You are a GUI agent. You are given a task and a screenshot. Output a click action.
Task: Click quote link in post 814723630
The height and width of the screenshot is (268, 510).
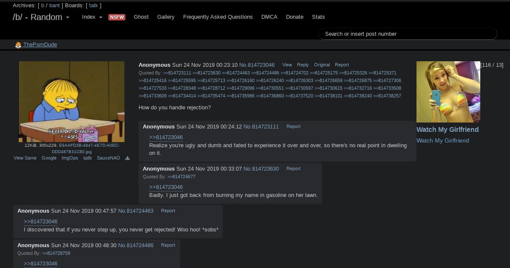tap(166, 187)
